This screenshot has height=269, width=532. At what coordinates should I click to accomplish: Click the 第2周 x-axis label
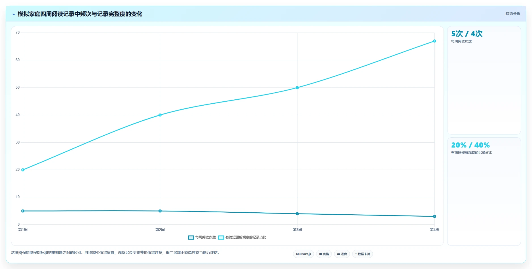click(160, 230)
